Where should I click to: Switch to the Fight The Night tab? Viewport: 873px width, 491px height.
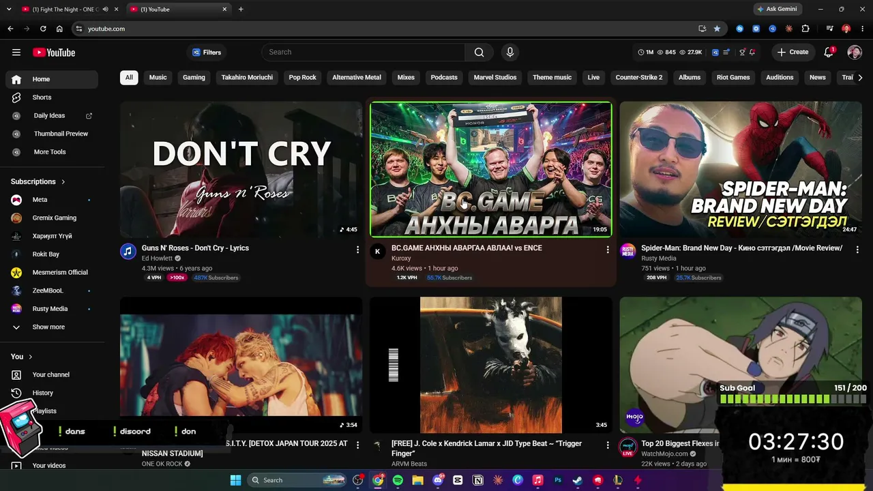65,10
